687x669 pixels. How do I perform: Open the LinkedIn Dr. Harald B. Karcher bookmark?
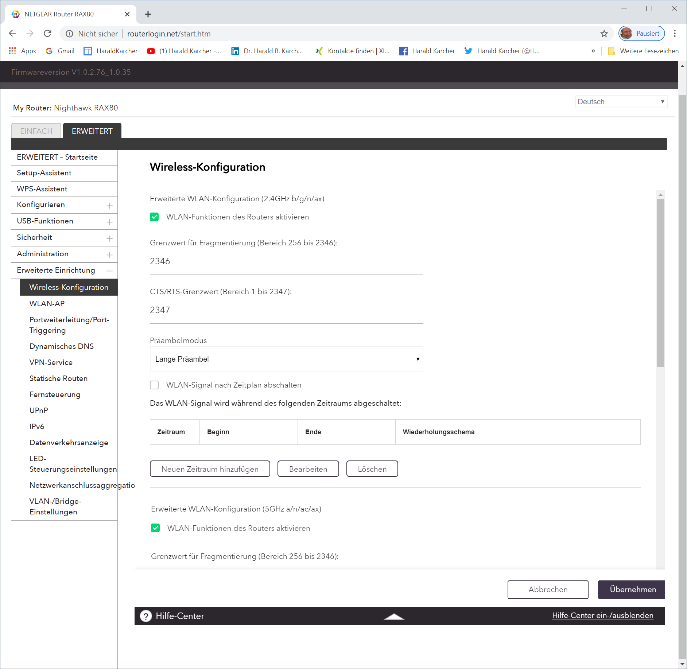267,51
